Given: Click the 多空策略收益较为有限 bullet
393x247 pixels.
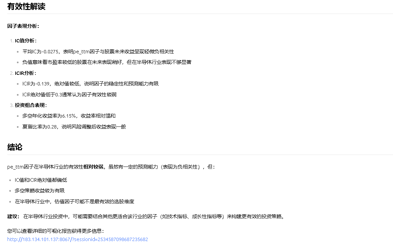Looking at the screenshot, I should coord(39,191).
